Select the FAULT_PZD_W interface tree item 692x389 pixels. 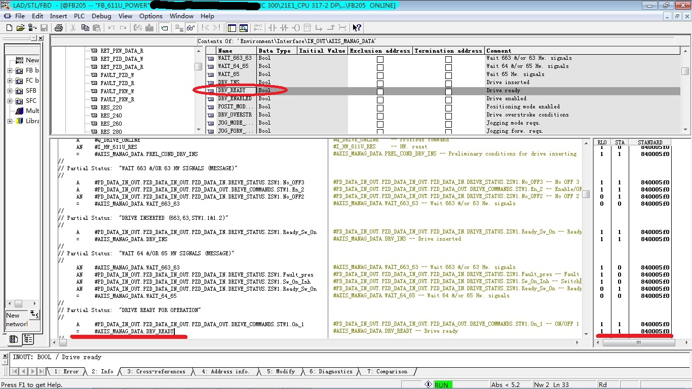point(117,75)
